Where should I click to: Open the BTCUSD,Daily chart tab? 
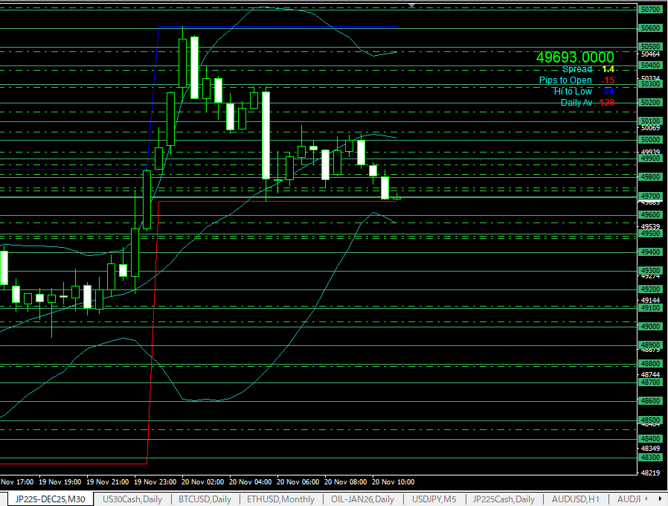[205, 499]
